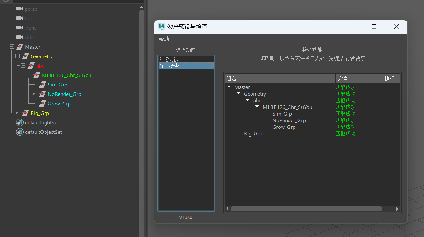Collapse the Geometry node in outliner
Viewport: 424px width, 237px height.
tap(17, 56)
